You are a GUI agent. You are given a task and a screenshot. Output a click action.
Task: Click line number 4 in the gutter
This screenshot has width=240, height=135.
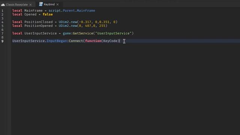tap(2, 22)
